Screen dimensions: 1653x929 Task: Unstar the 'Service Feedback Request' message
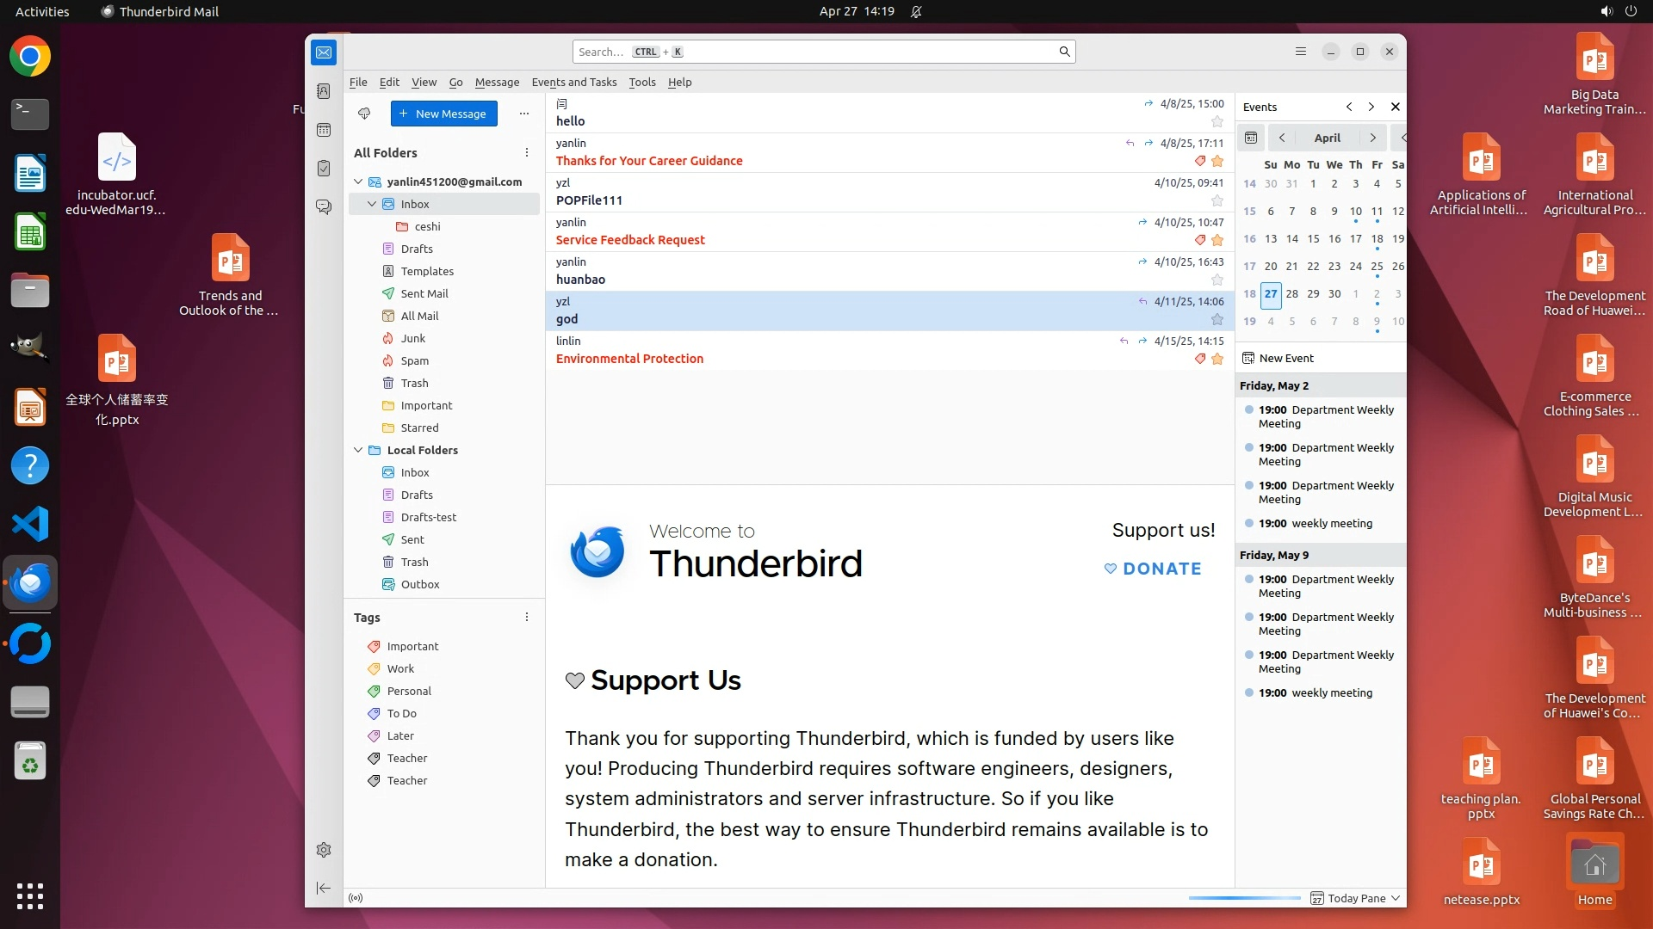(x=1217, y=240)
